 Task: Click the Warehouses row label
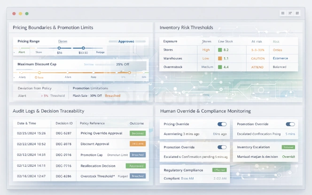[173, 58]
